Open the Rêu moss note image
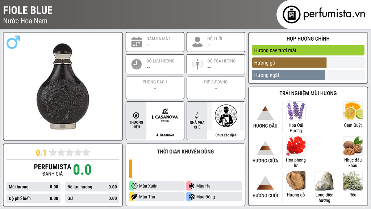Screen dimensions: 371x209 pos(353,181)
